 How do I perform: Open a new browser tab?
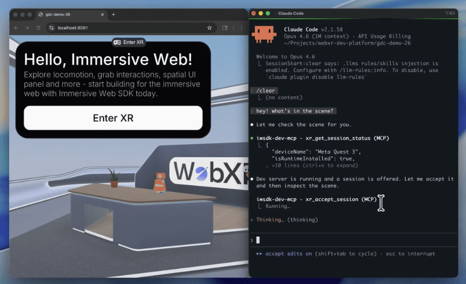pyautogui.click(x=114, y=14)
